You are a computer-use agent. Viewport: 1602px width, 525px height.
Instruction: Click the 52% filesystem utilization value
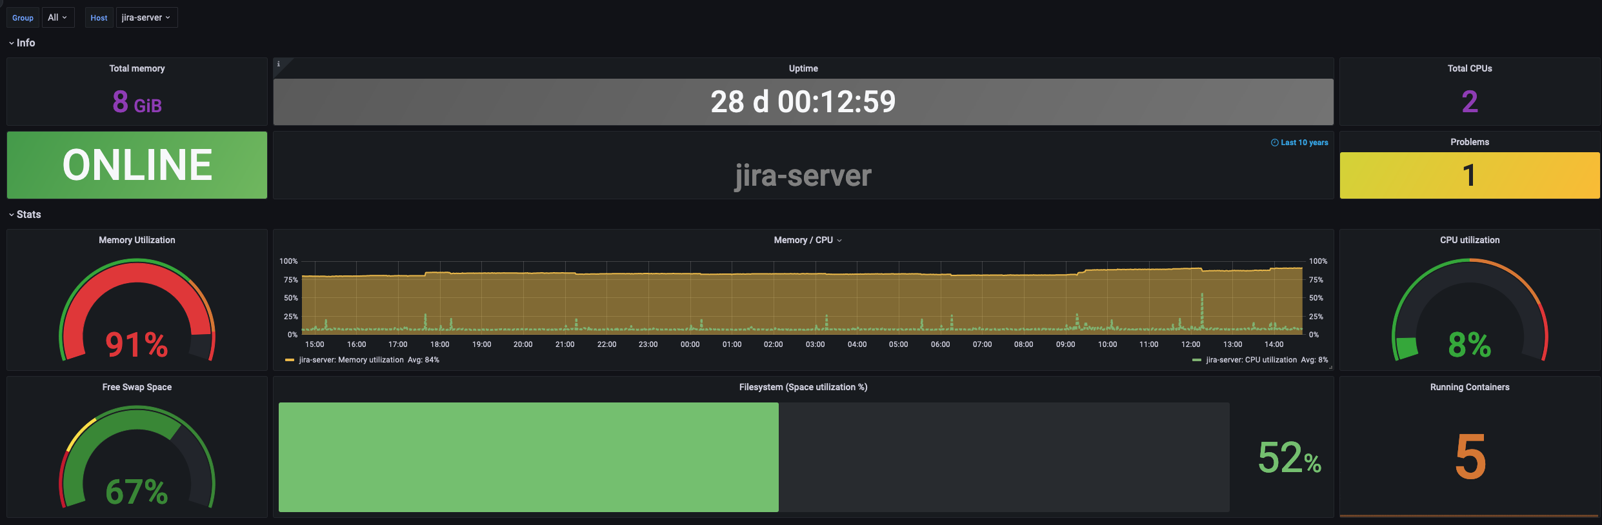coord(1290,457)
